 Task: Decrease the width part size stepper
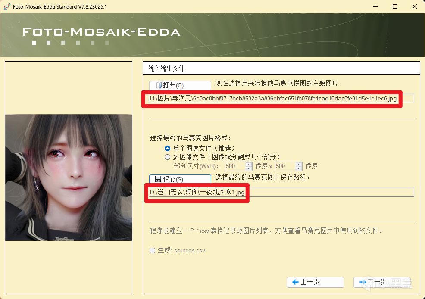249,168
